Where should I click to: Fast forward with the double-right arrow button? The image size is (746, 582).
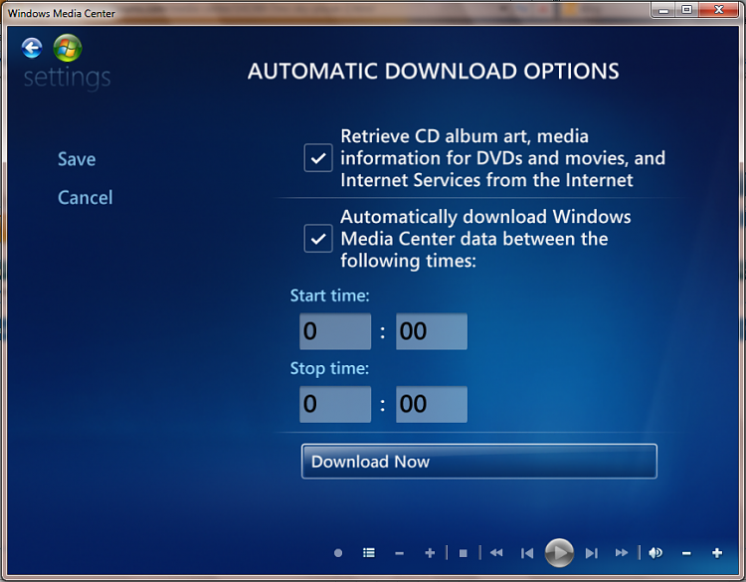pyautogui.click(x=622, y=553)
